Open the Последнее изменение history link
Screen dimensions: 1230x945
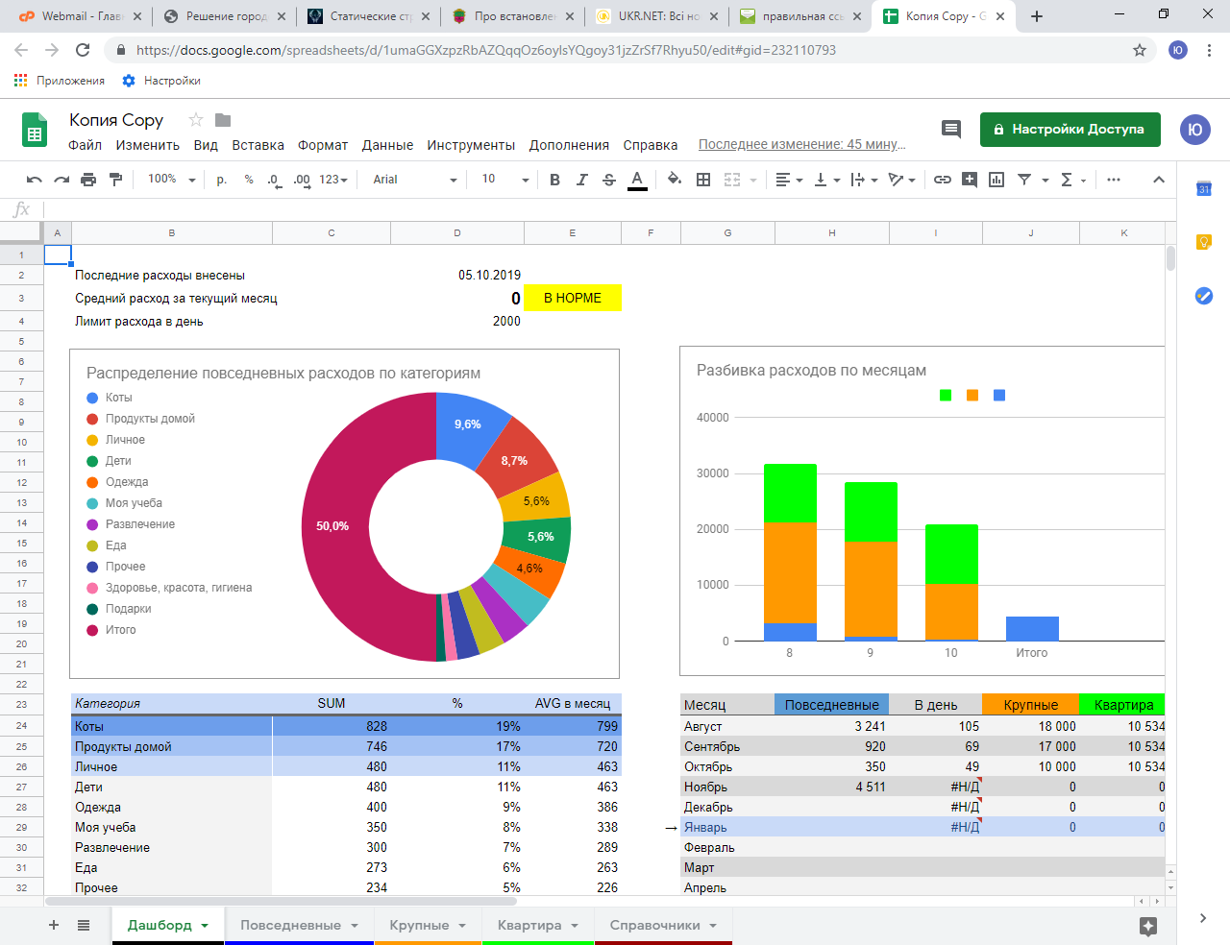pos(802,144)
